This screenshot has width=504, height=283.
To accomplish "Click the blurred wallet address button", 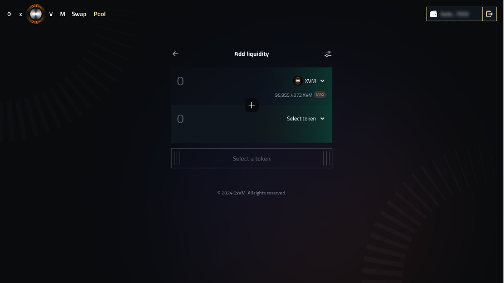I will pyautogui.click(x=454, y=14).
